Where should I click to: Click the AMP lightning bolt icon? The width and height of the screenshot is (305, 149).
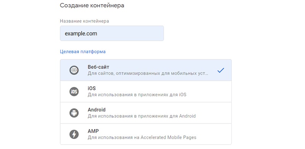(74, 134)
